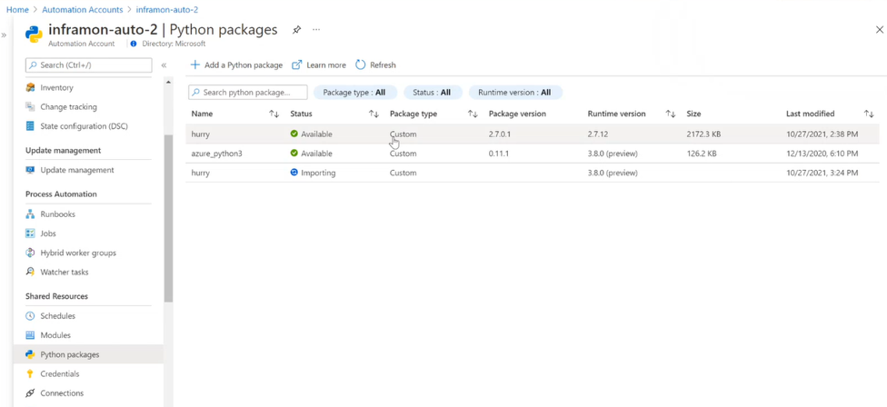Sort by Last modified column
Image resolution: width=887 pixels, height=407 pixels.
tap(868, 114)
